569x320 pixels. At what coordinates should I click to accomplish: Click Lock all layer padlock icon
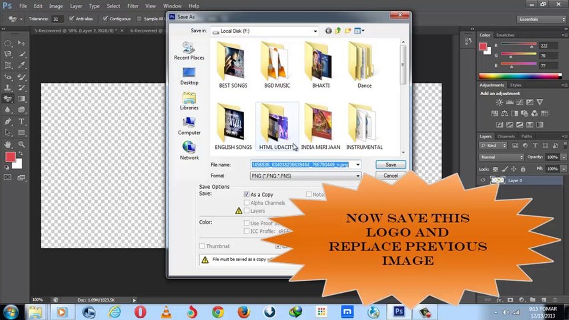coord(524,169)
